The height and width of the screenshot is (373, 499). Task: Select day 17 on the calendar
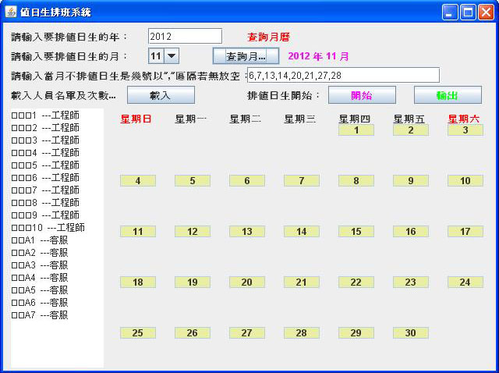[465, 231]
